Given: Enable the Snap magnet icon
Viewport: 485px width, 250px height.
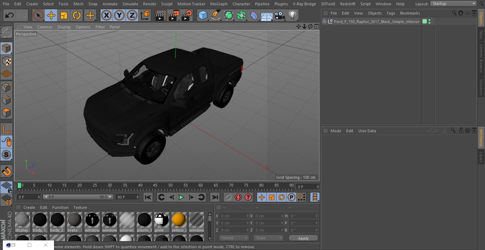Looking at the screenshot, I should (6, 171).
